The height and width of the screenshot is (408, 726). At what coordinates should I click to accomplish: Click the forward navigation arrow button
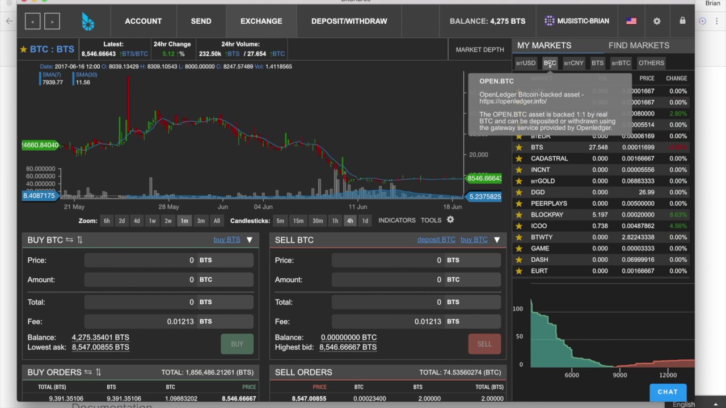tap(52, 22)
